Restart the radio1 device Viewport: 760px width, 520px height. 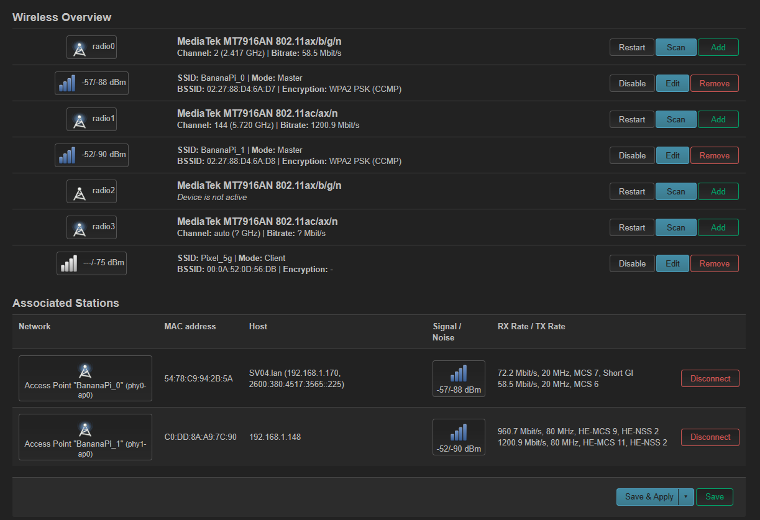coord(632,119)
